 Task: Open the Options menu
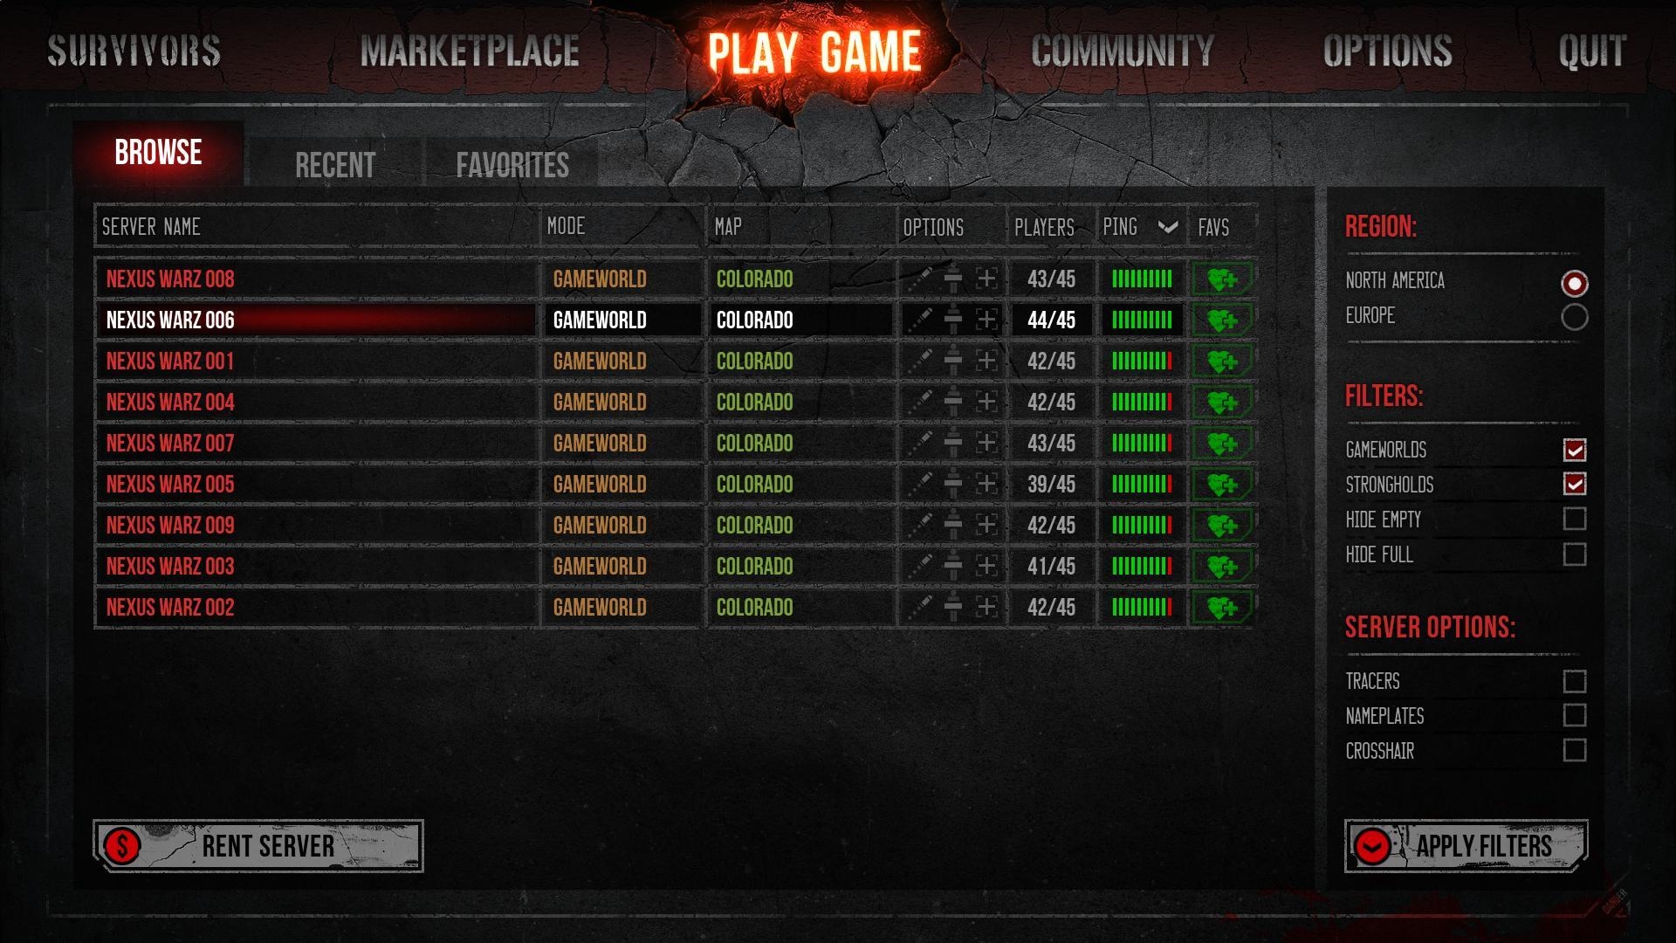1388,51
